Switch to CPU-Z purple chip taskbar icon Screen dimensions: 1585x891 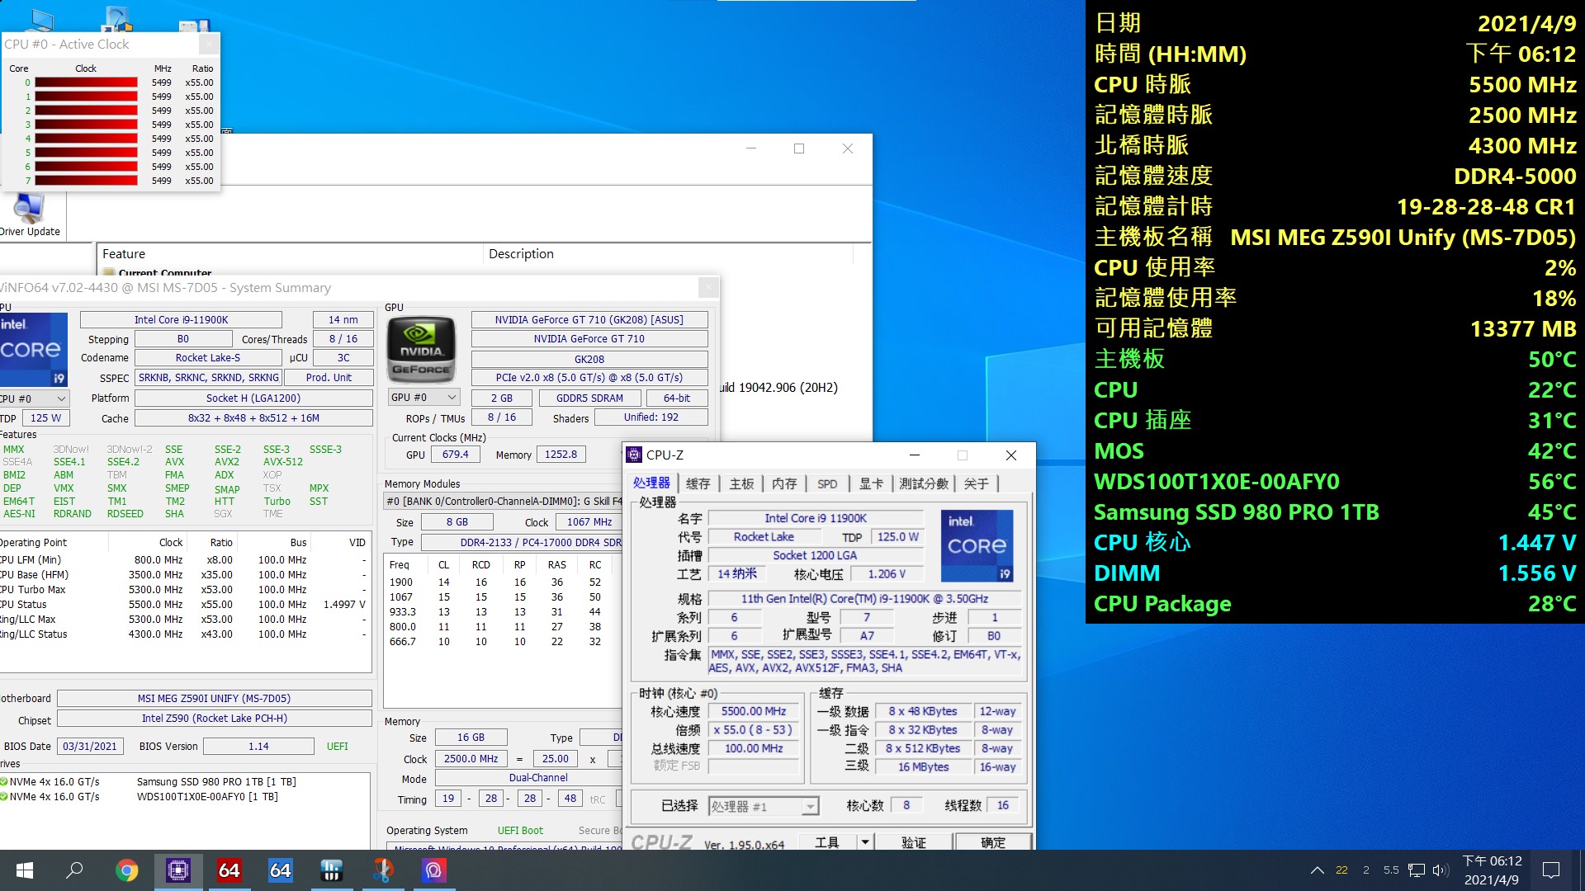coord(178,870)
